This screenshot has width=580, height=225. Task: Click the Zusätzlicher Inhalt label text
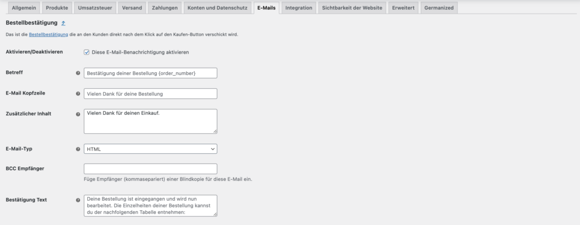pyautogui.click(x=28, y=114)
